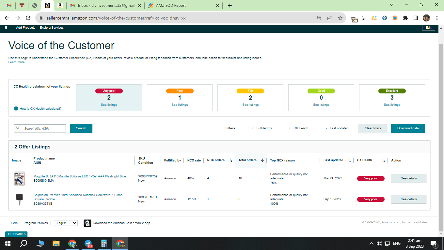This screenshot has height=250, width=444.
Task: Click the address bar URL
Action: point(116,18)
